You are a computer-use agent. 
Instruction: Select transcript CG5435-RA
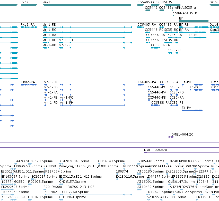coord(169,25)
